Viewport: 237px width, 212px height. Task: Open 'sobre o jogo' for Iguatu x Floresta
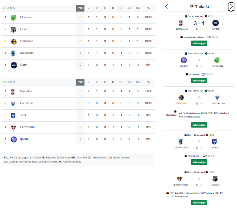(199, 81)
